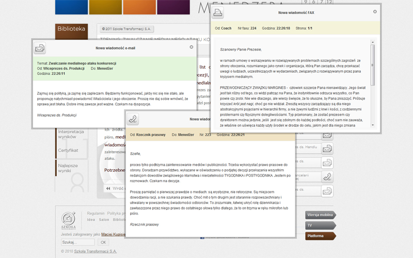Viewport: 413px width, 258px height.
Task: Click the Od: Rzecznik prasowy sender text
Action: pos(148,135)
